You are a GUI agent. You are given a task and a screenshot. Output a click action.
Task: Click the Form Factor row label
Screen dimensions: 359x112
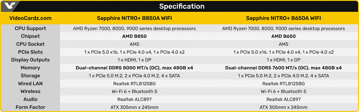[x=30, y=107]
